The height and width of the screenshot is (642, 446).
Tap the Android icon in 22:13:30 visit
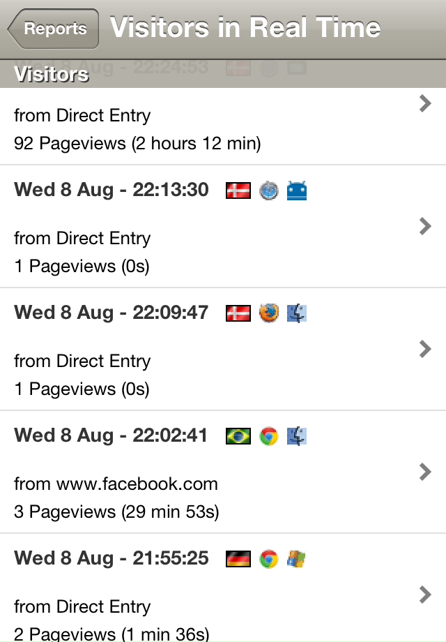297,191
